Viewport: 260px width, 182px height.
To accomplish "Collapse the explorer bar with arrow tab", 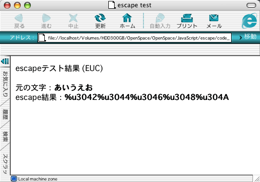I will [x=5, y=61].
